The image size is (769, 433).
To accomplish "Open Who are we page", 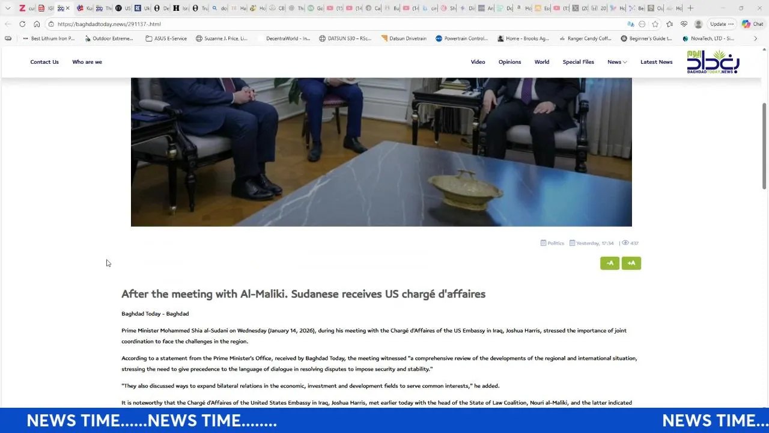I will pos(87,62).
